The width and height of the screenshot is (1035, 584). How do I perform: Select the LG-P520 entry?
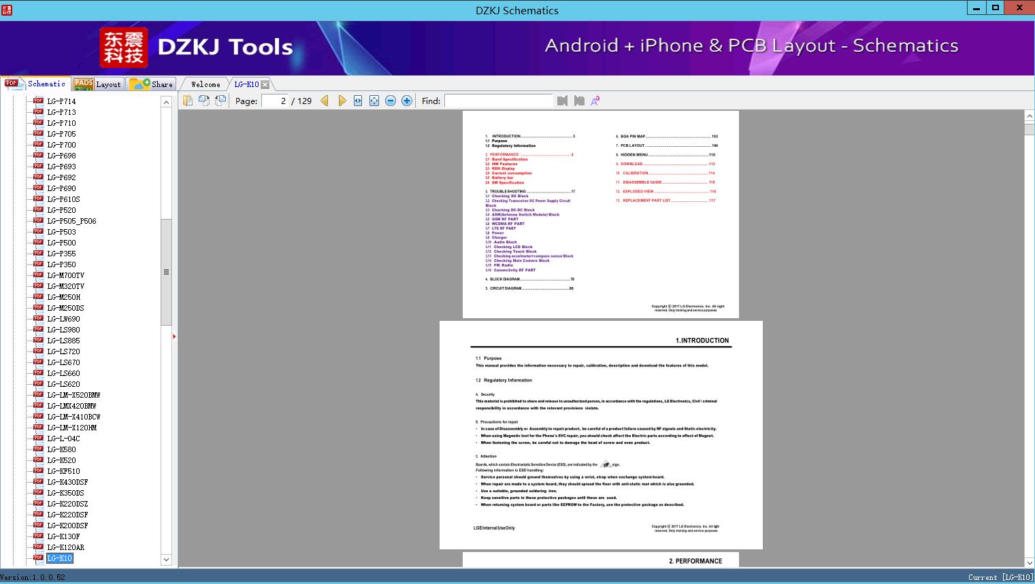61,210
